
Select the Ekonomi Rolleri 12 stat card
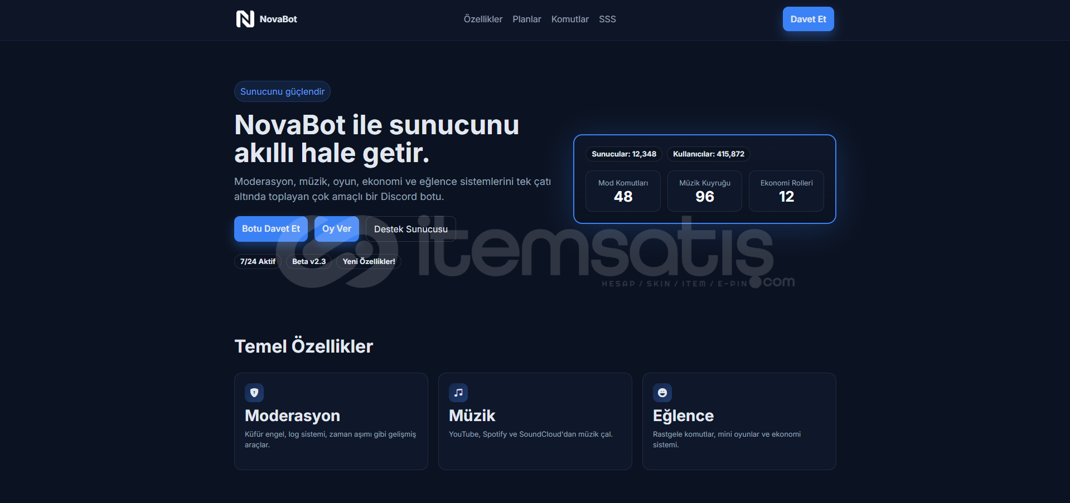[786, 191]
